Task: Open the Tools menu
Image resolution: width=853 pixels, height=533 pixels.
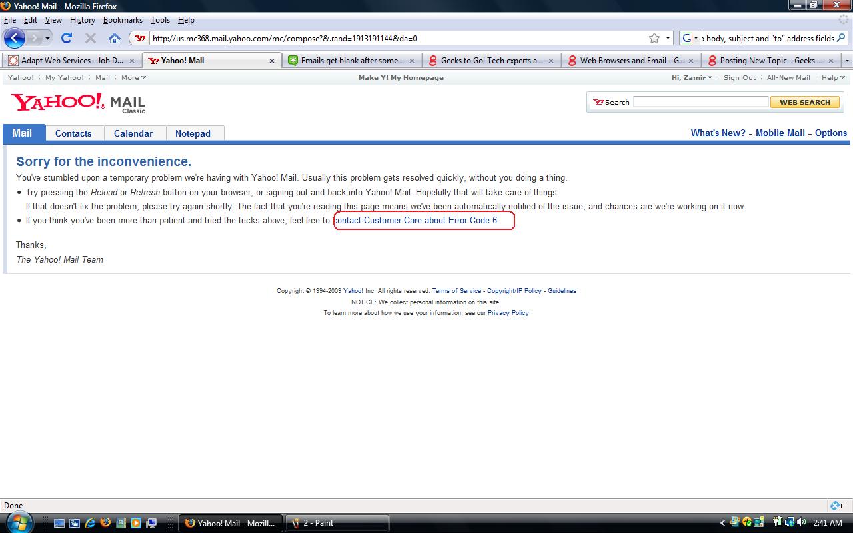Action: [160, 20]
